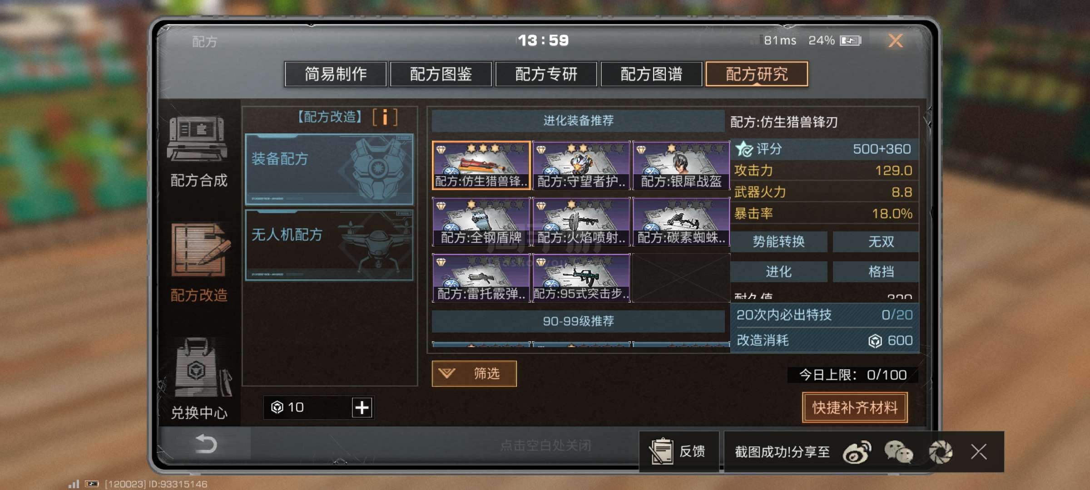
Task: Share screenshot to WeChat icon
Action: (x=898, y=452)
